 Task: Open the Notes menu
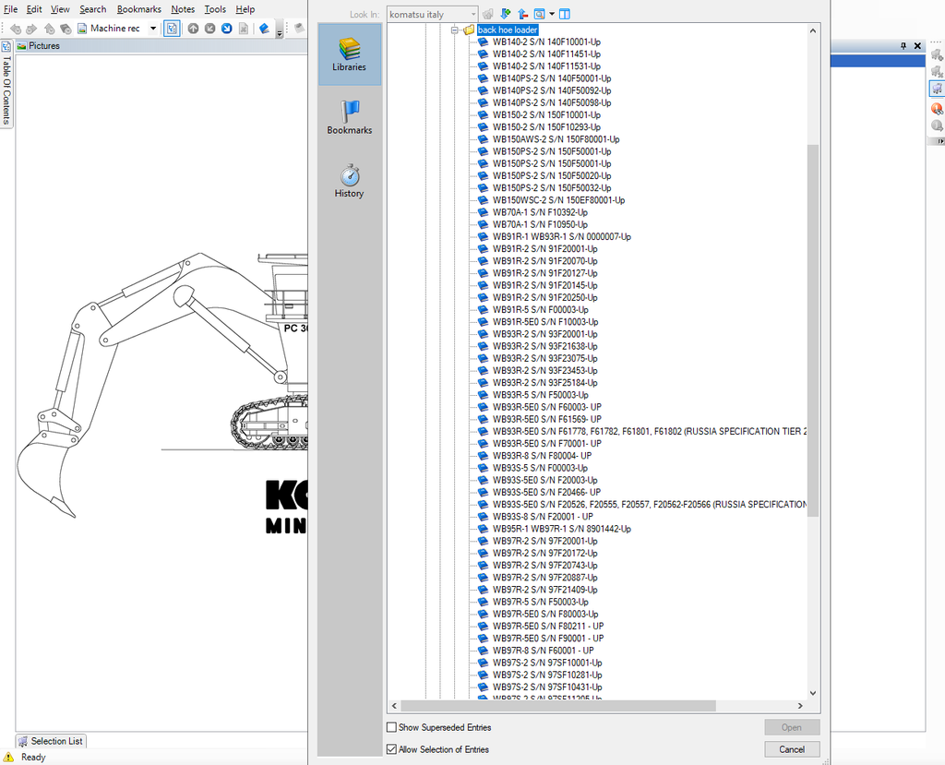click(183, 9)
